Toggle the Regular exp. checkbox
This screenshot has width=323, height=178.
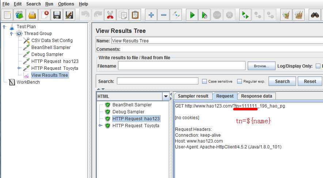click(239, 82)
